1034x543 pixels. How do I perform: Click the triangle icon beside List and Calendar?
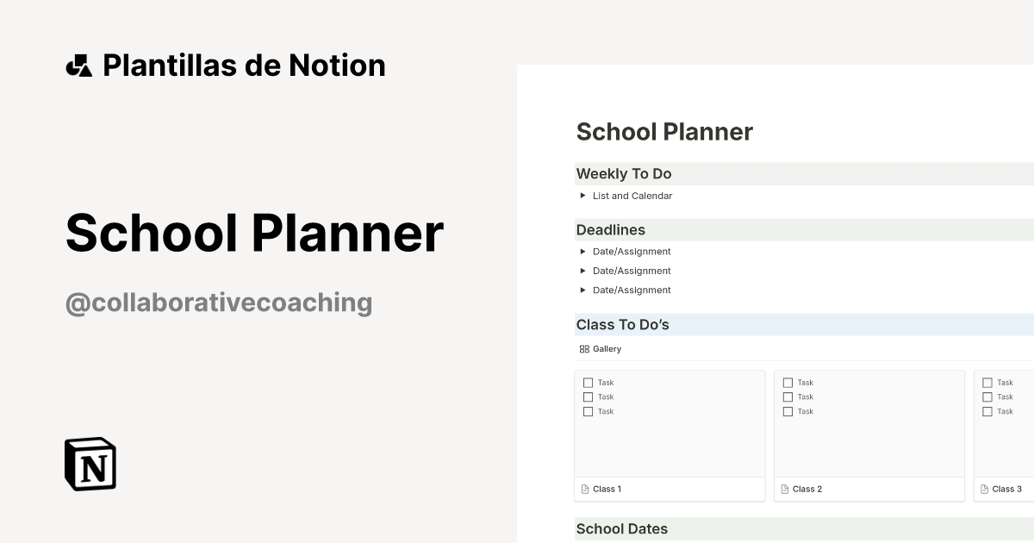582,195
